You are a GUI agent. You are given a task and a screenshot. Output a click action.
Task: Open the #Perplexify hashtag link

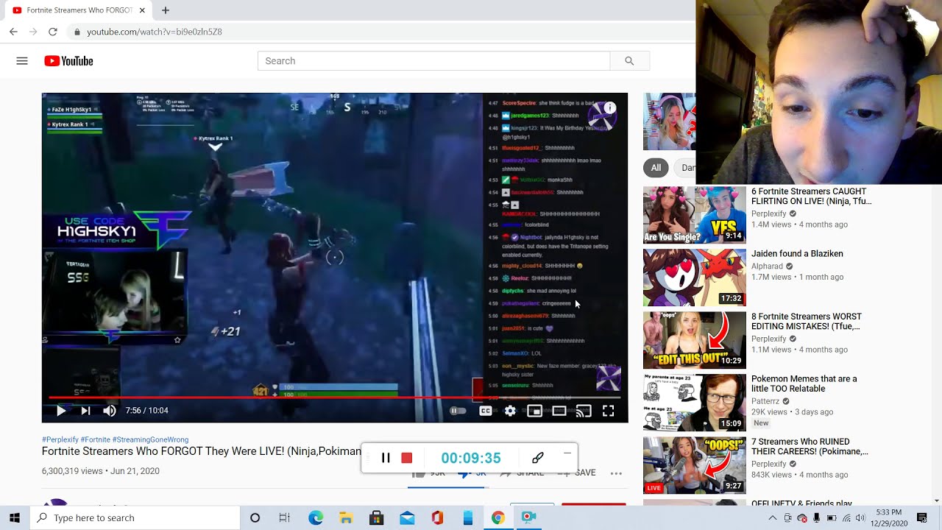click(x=60, y=439)
